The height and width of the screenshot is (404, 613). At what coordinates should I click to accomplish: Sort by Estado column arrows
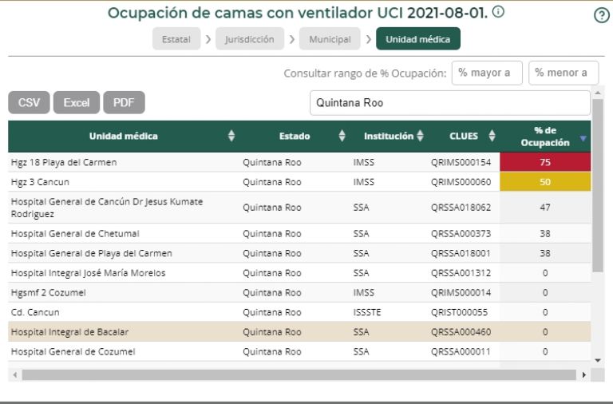342,136
